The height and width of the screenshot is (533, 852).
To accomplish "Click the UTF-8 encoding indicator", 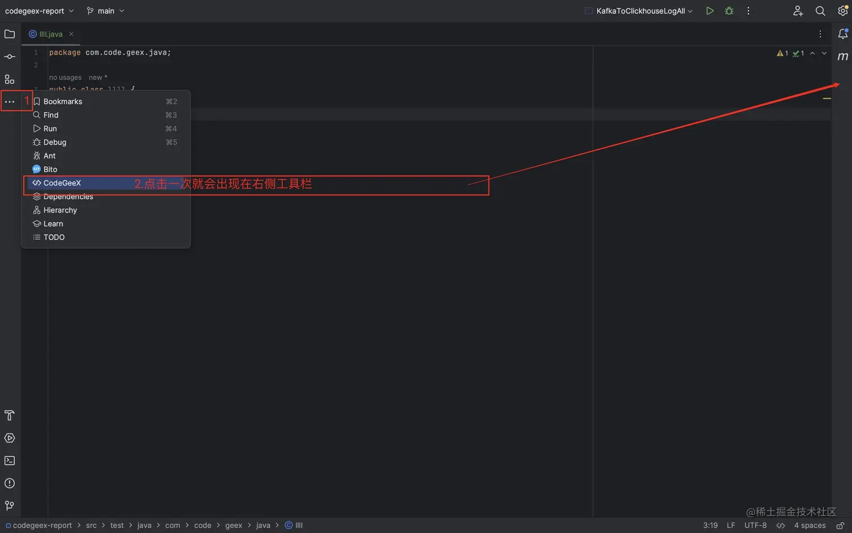I will [x=755, y=525].
